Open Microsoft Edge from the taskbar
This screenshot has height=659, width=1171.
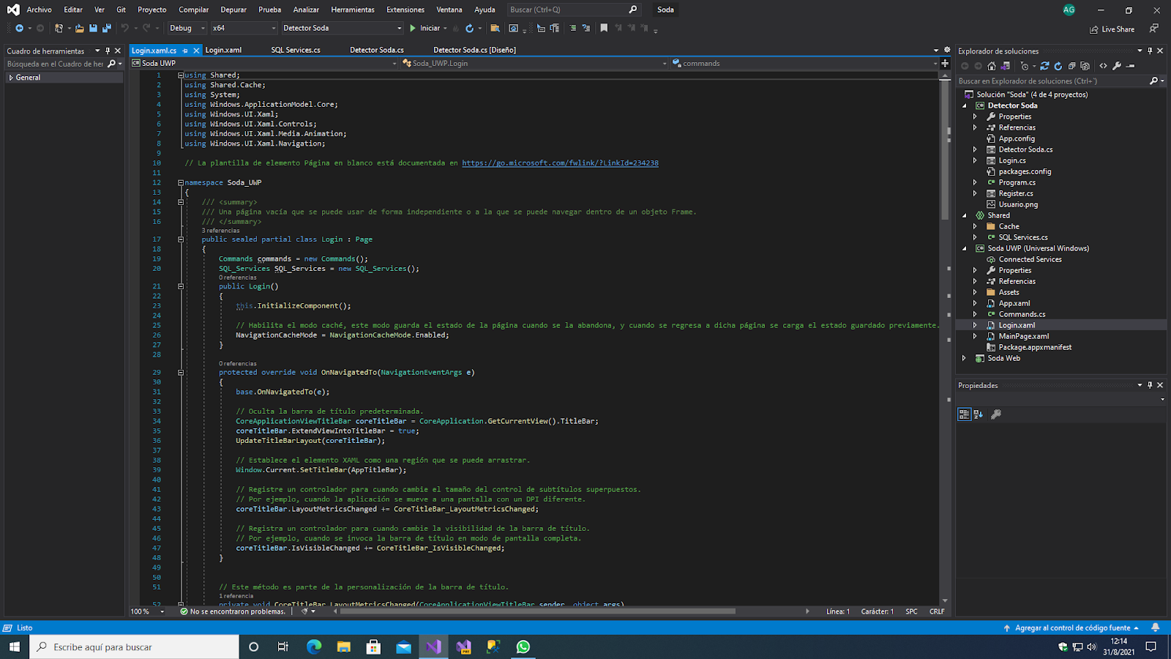[314, 647]
